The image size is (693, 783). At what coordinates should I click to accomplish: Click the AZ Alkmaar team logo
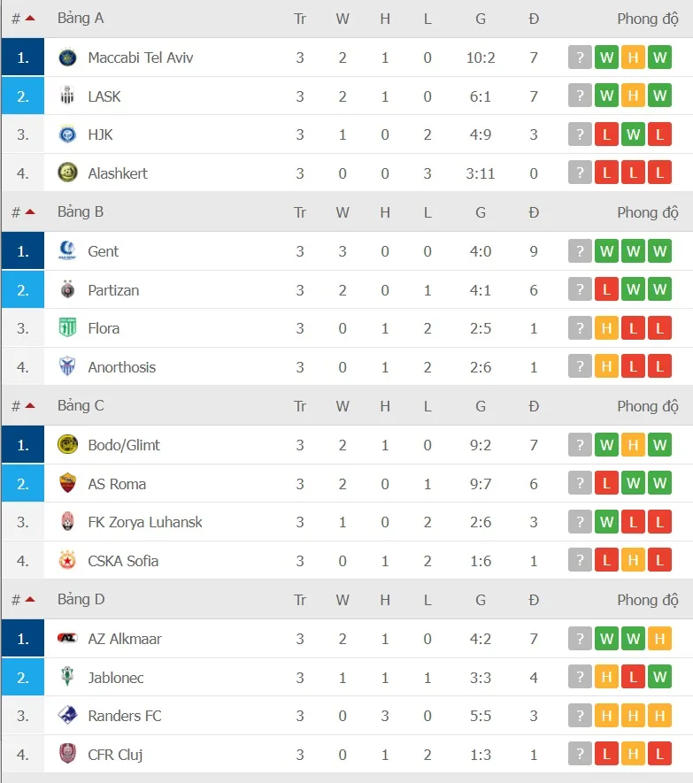pyautogui.click(x=67, y=639)
